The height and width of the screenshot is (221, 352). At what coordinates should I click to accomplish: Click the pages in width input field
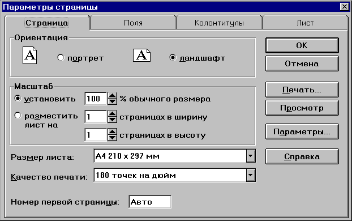pyautogui.click(x=96, y=117)
